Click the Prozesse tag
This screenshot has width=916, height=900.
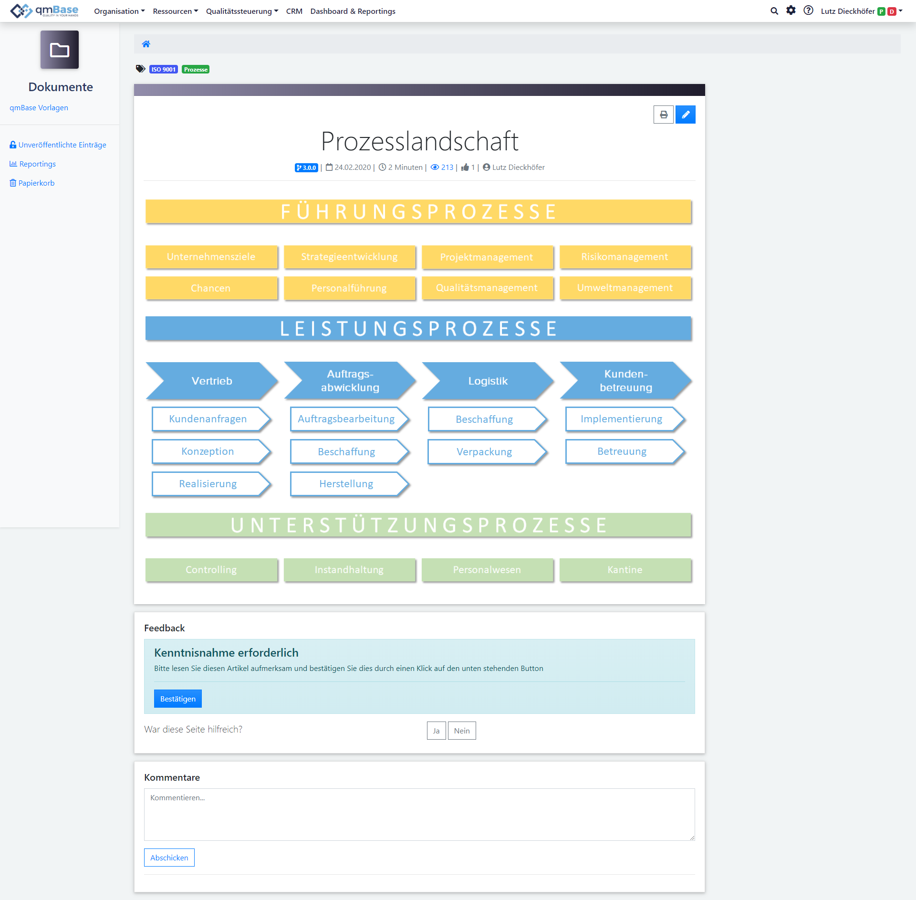pyautogui.click(x=196, y=69)
